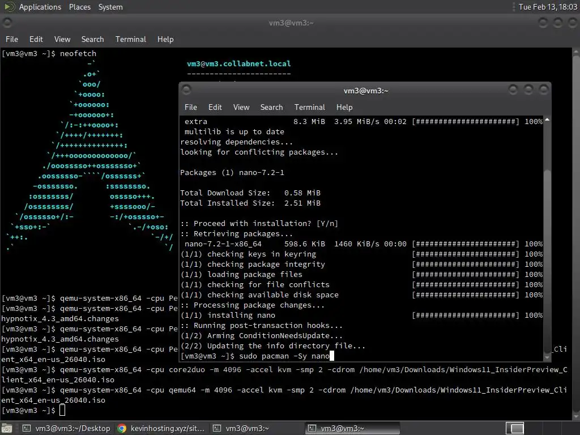Click front terminal scrollbar down arrow

[547, 357]
